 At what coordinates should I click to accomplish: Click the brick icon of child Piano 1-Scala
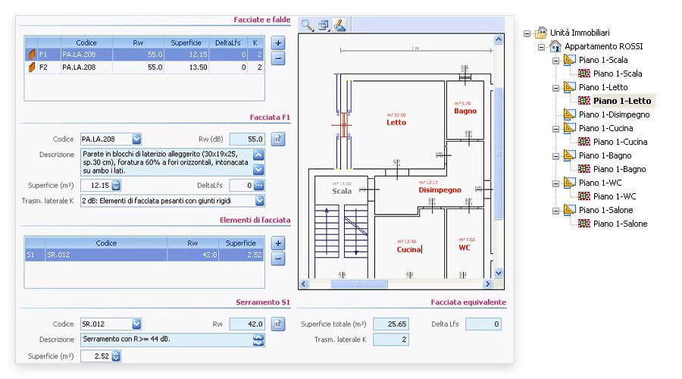point(583,73)
